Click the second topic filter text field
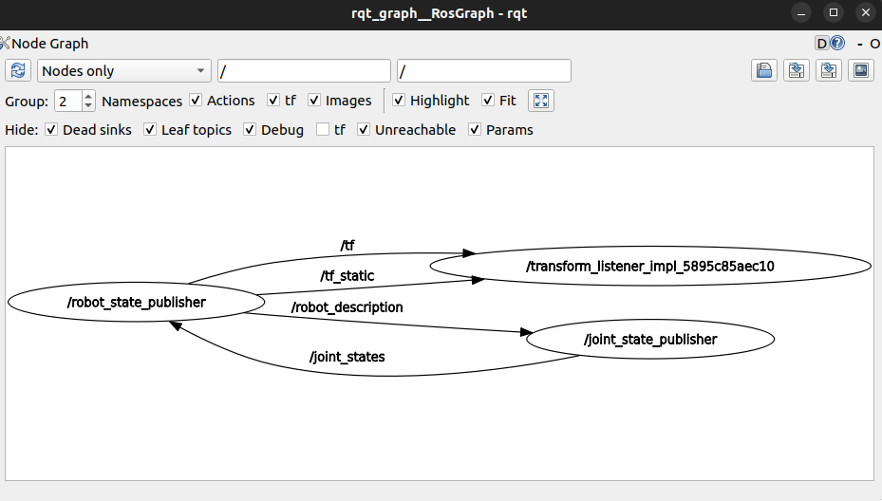882x501 pixels. [x=484, y=71]
